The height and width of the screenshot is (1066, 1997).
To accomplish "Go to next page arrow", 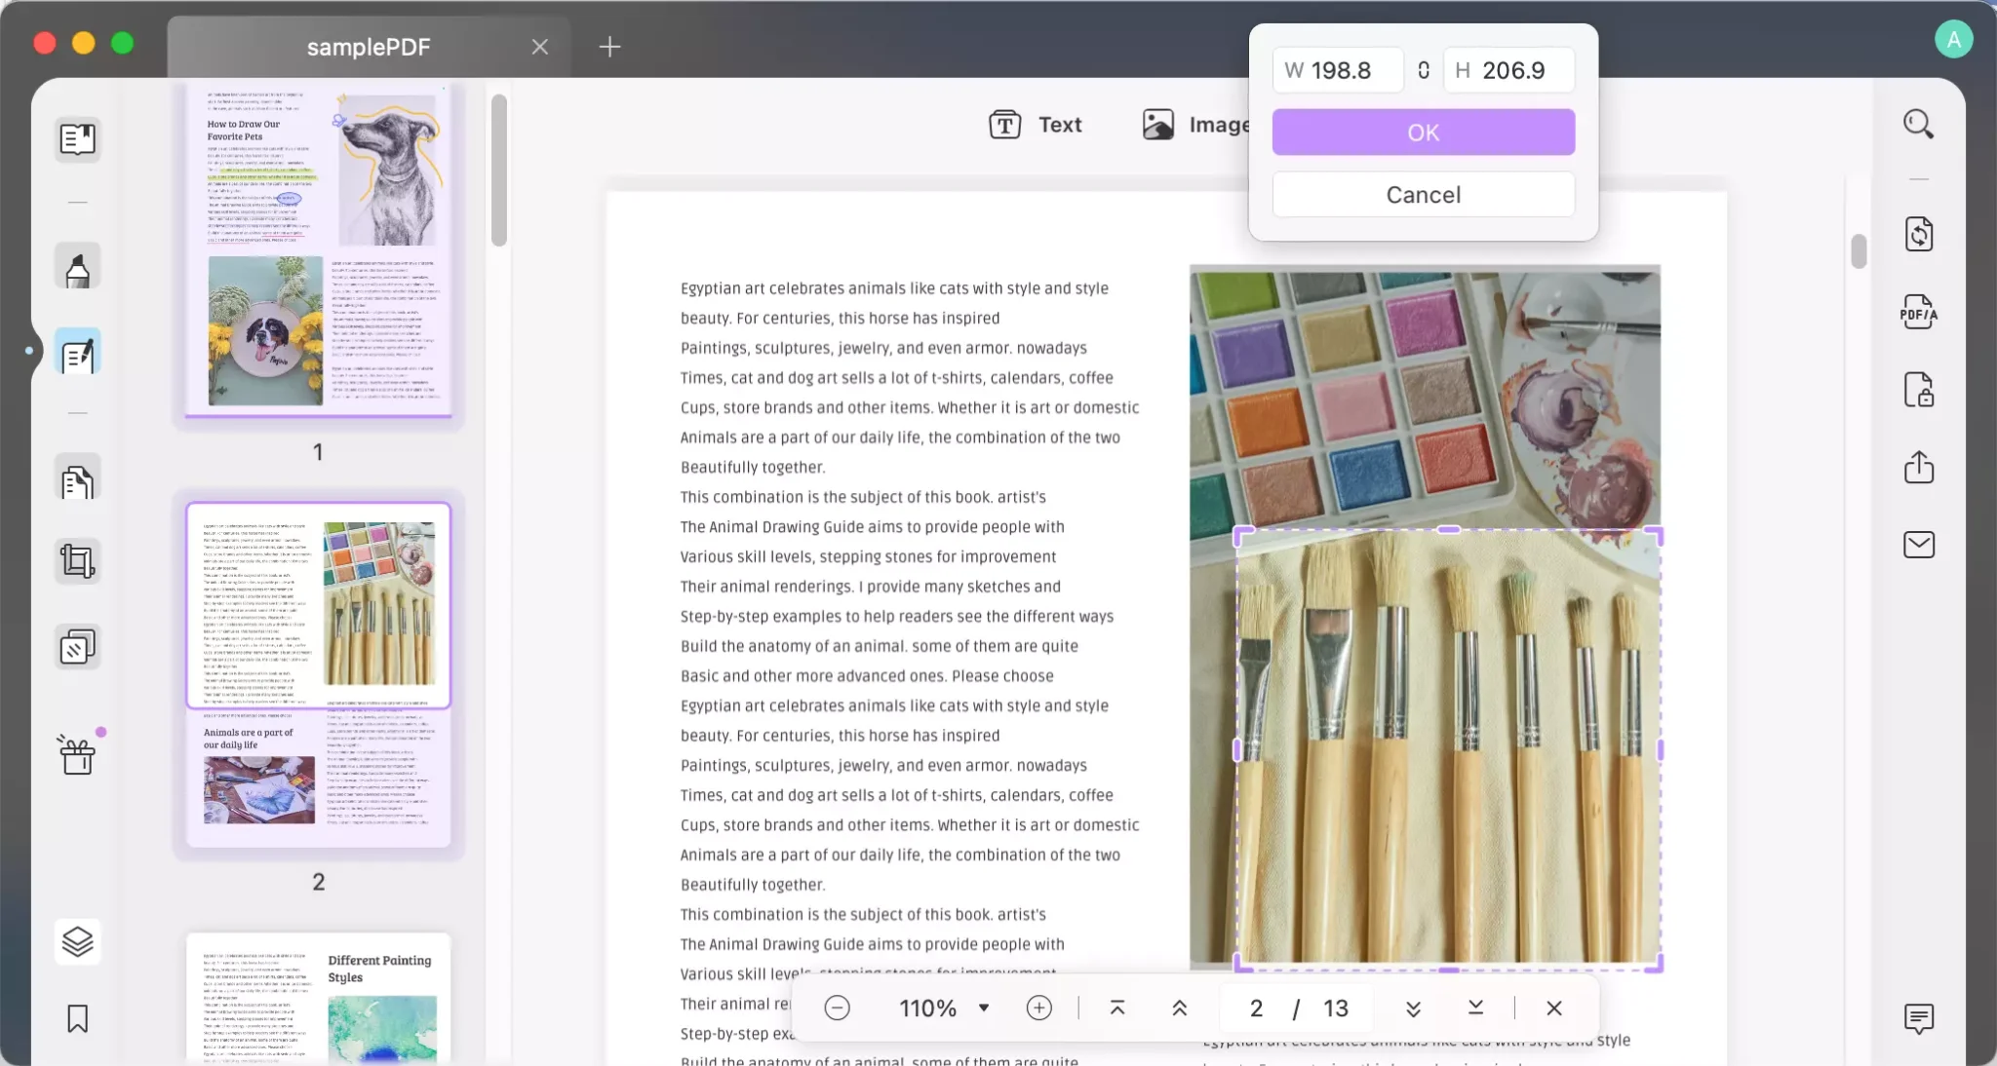I will (1413, 1008).
